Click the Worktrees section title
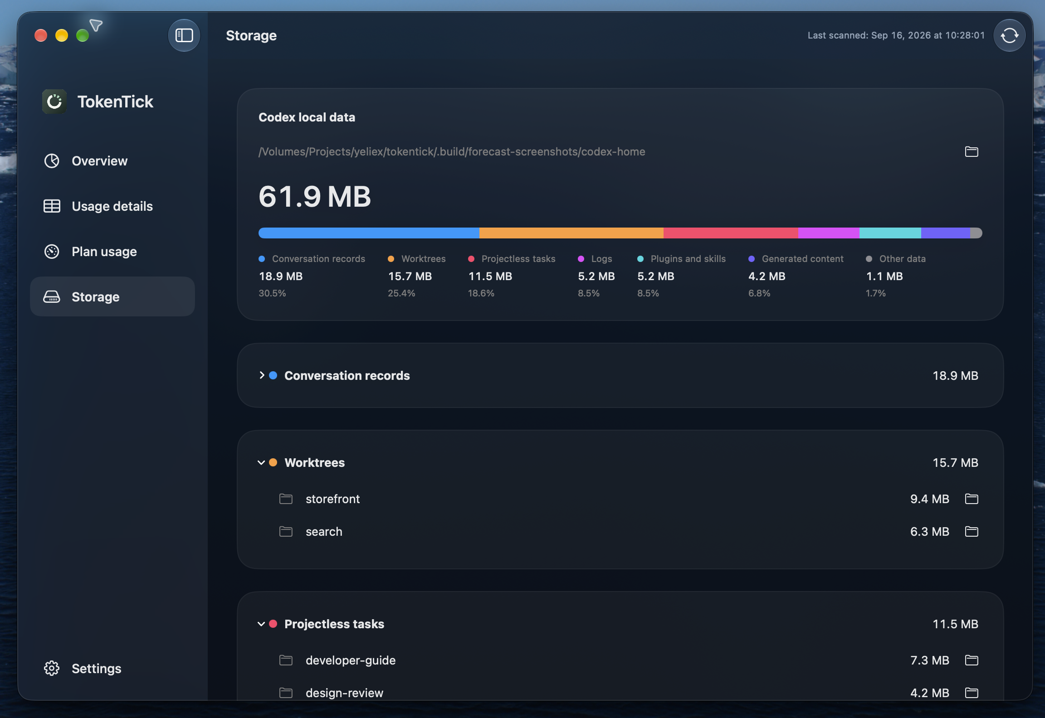 click(315, 462)
